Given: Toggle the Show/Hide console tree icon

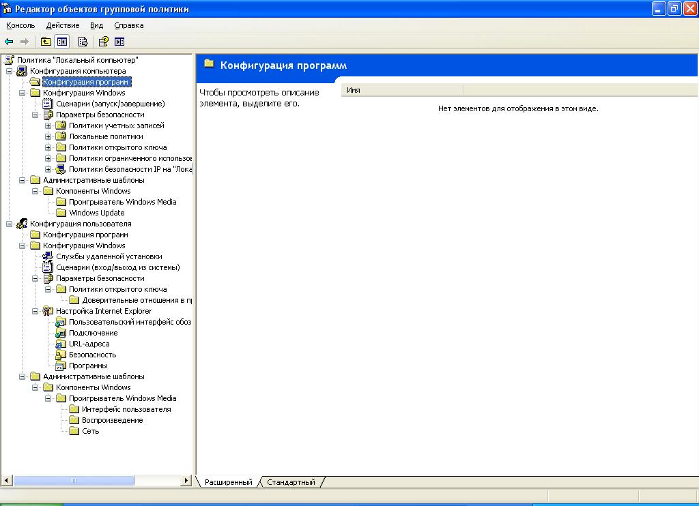Looking at the screenshot, I should point(62,42).
